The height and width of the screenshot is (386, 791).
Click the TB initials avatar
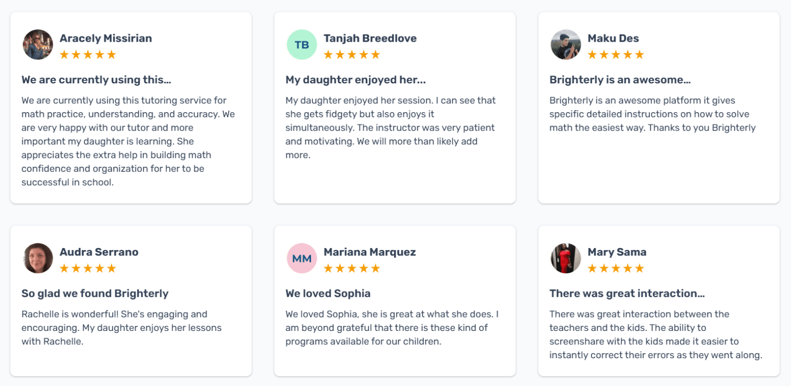[x=302, y=45]
